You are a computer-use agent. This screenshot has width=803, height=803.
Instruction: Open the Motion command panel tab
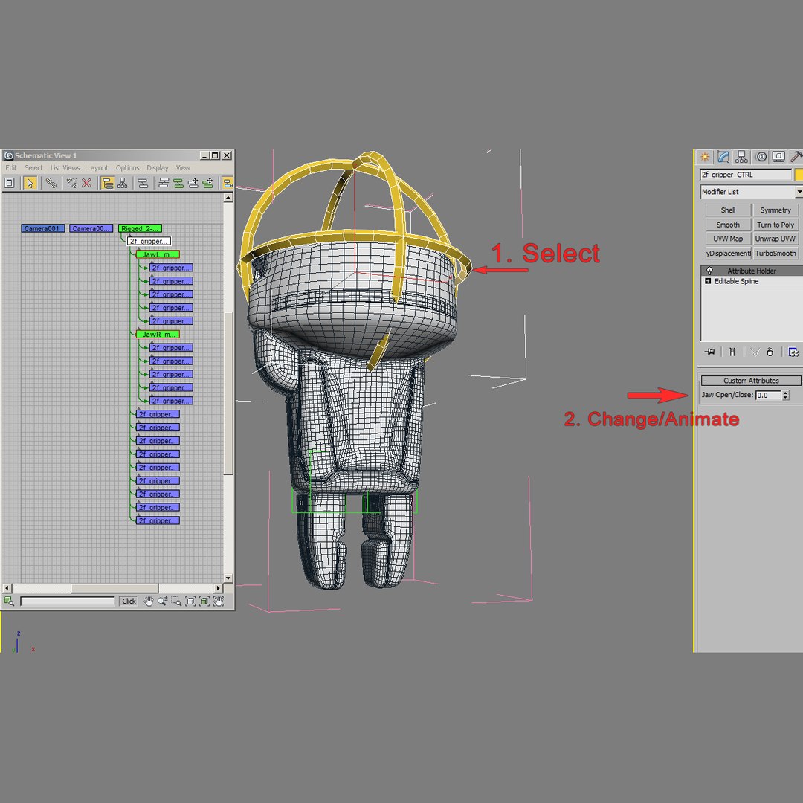(x=761, y=157)
